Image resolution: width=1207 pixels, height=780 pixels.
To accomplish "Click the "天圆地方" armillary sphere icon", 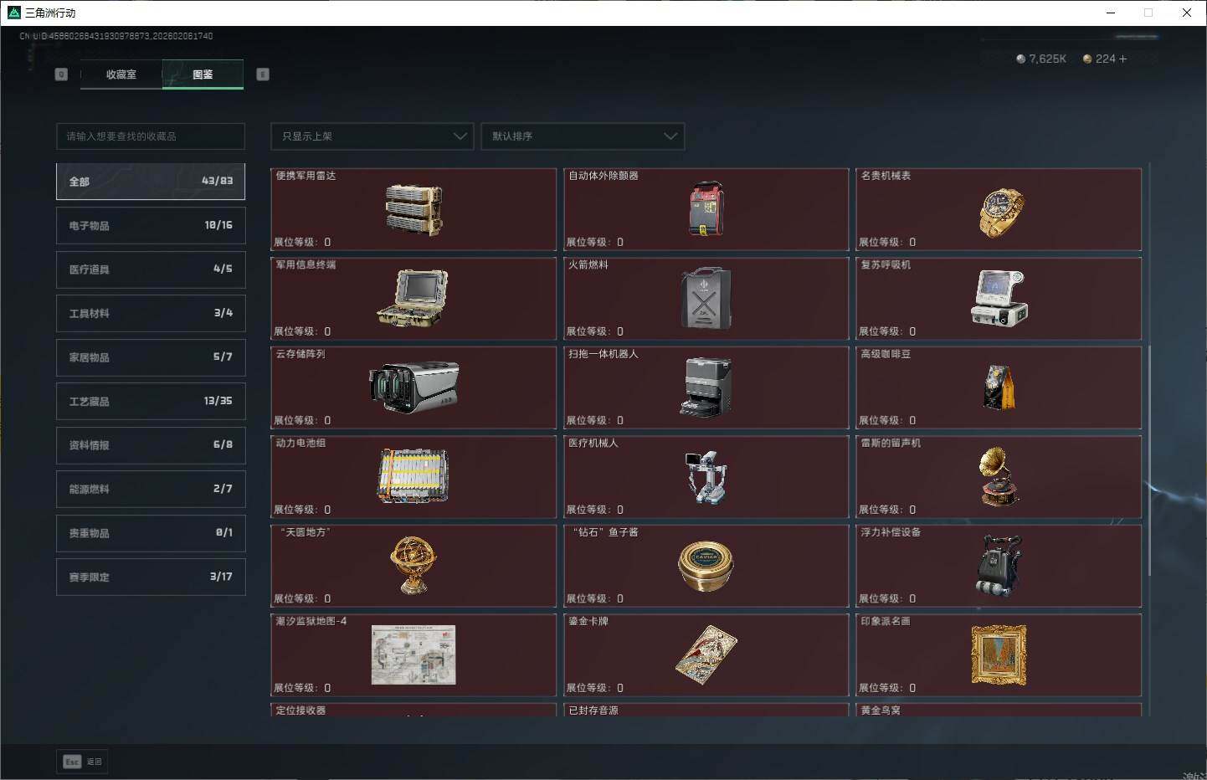I will click(413, 565).
